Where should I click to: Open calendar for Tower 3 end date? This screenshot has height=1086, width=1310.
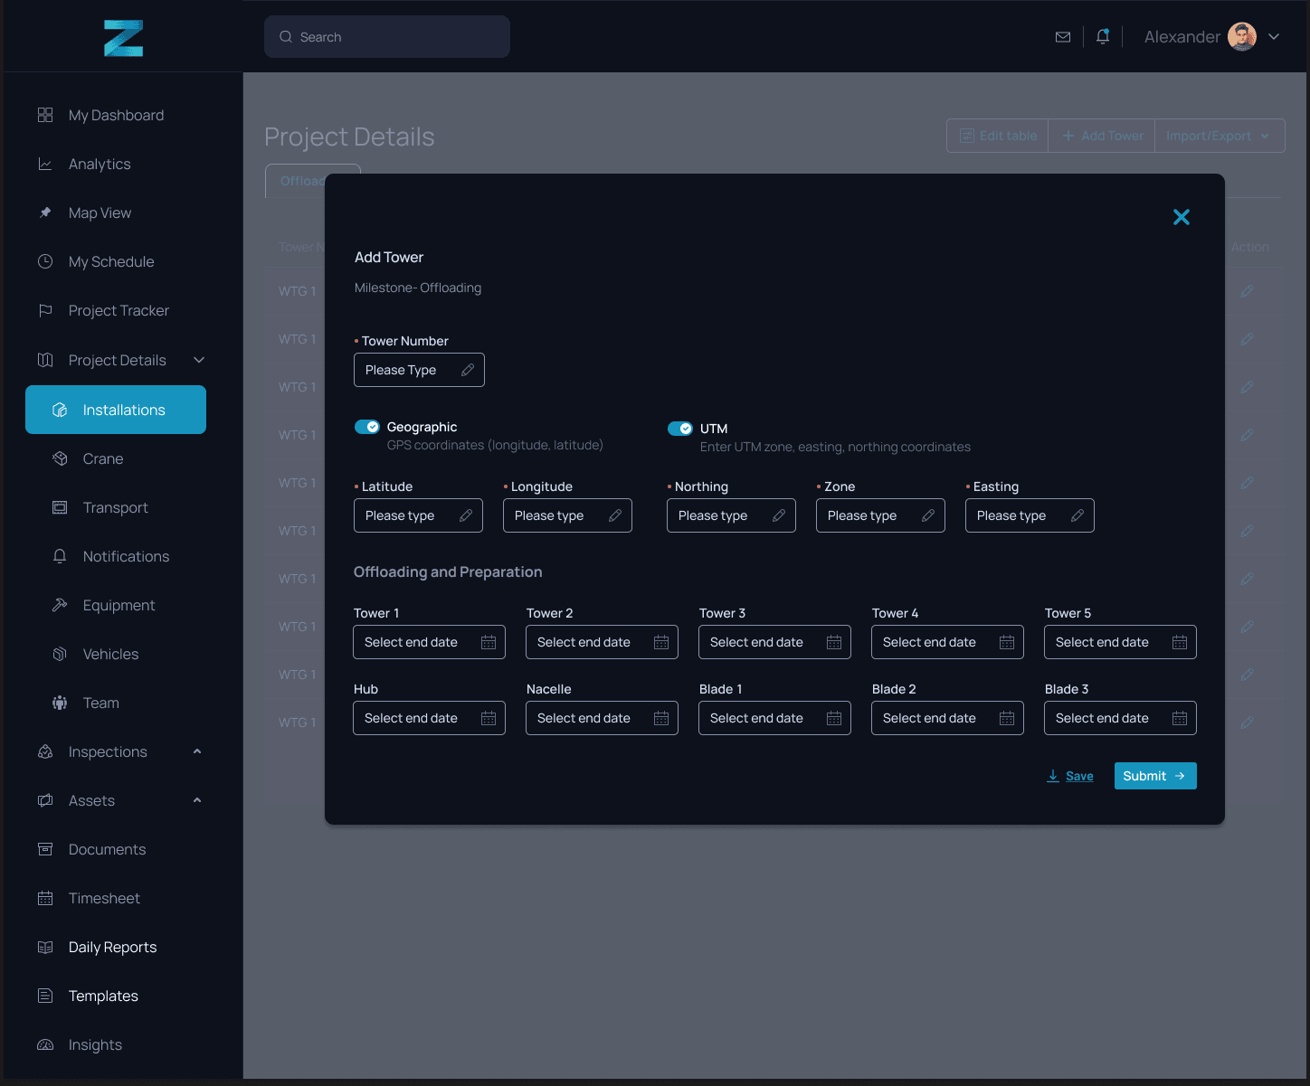point(834,642)
